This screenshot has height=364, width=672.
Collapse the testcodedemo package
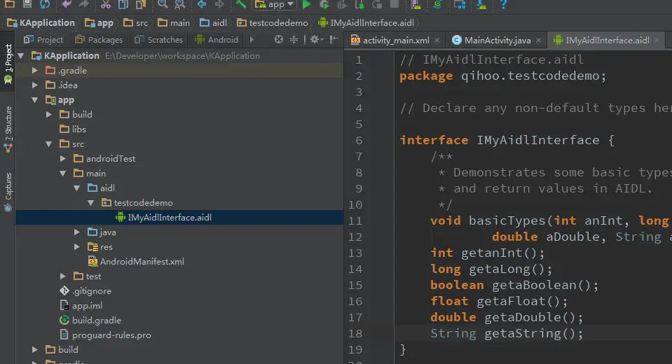click(91, 202)
